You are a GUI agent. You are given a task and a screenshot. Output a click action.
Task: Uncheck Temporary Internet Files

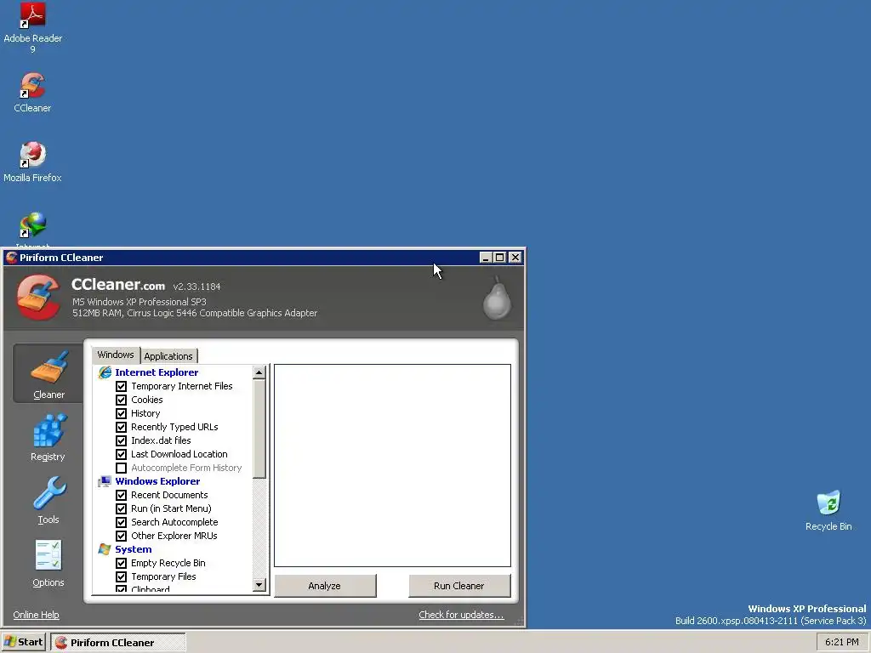coord(121,387)
